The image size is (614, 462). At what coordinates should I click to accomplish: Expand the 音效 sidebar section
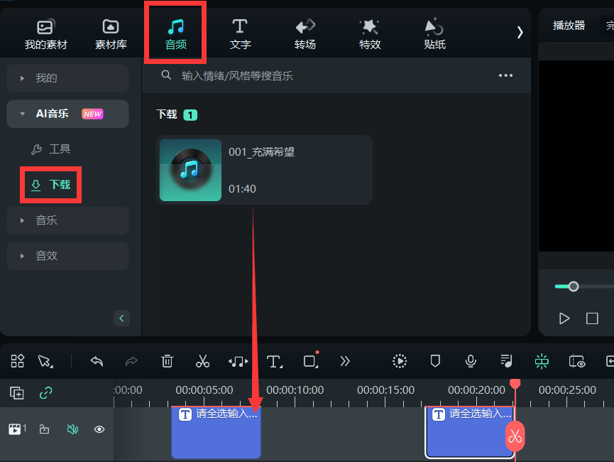(x=67, y=256)
